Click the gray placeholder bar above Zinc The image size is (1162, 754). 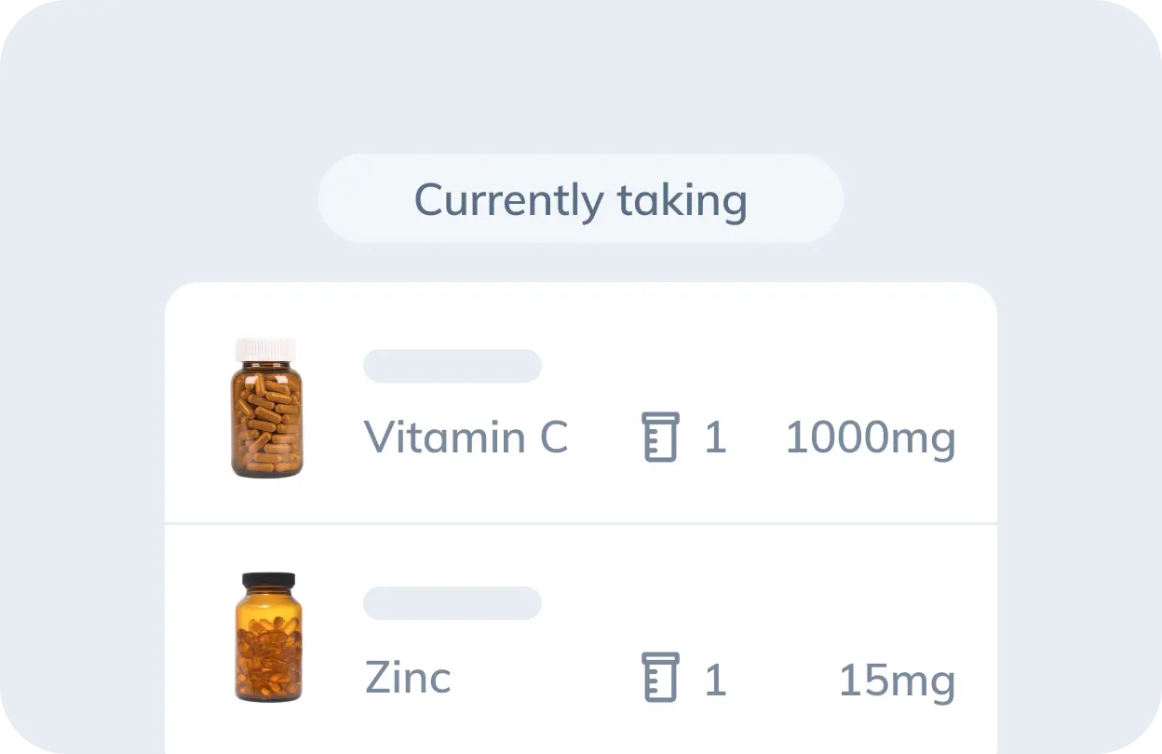pyautogui.click(x=453, y=603)
